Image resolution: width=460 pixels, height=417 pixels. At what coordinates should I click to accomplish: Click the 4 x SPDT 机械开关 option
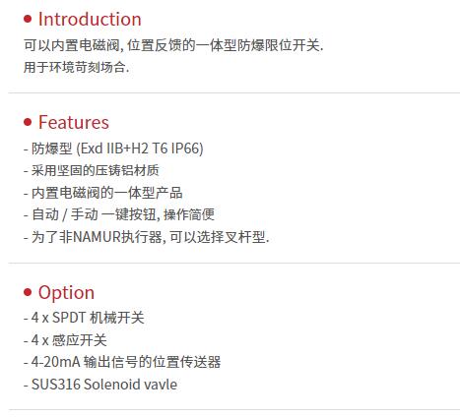click(x=84, y=318)
